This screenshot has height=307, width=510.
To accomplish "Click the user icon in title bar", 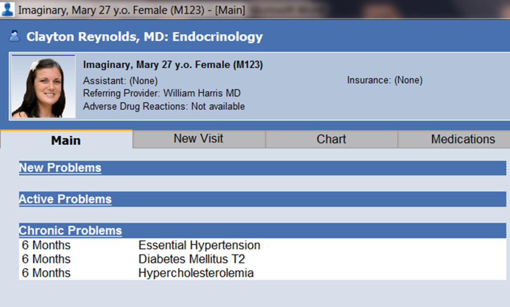I will point(7,9).
